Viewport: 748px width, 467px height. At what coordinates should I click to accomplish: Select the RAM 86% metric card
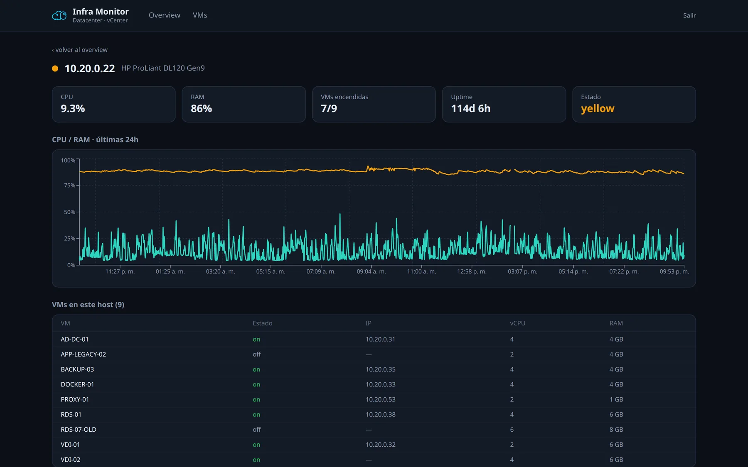[244, 104]
